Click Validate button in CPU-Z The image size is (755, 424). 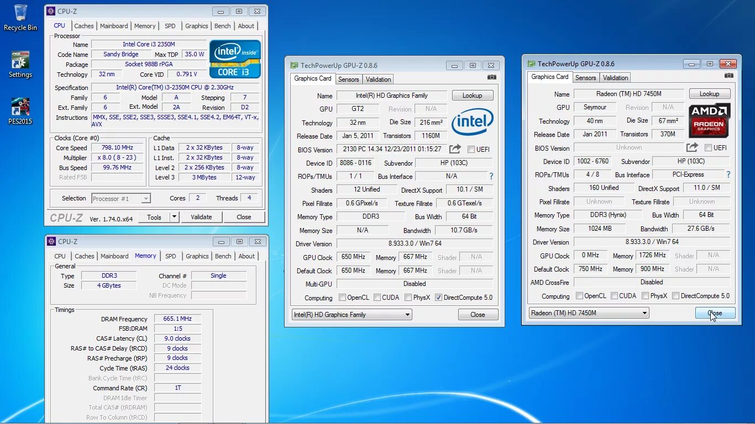201,217
